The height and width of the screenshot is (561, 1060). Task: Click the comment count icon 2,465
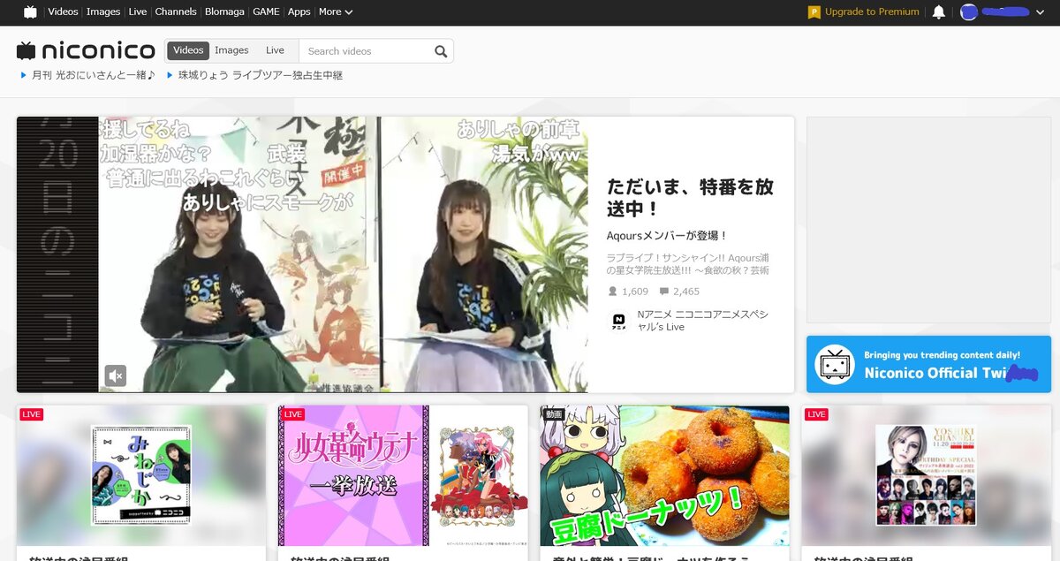663,291
